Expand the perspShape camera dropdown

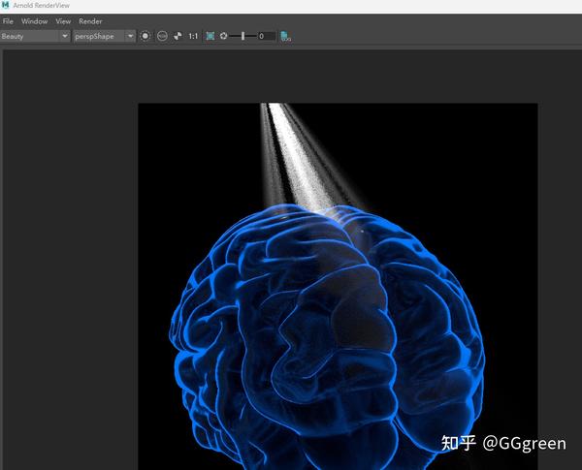[130, 36]
